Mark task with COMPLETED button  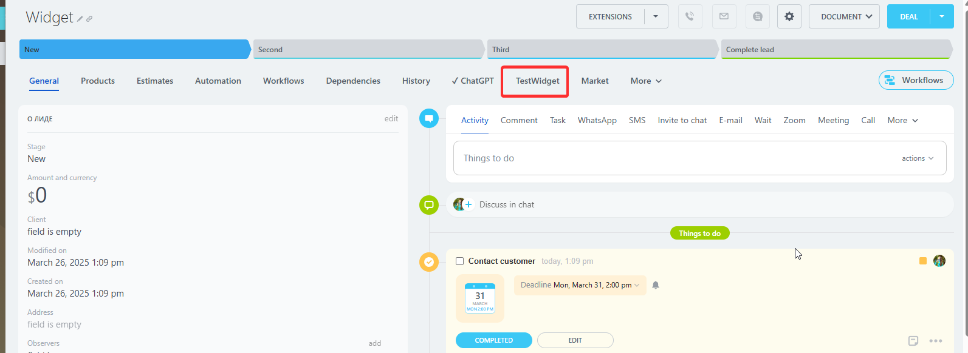tap(494, 340)
